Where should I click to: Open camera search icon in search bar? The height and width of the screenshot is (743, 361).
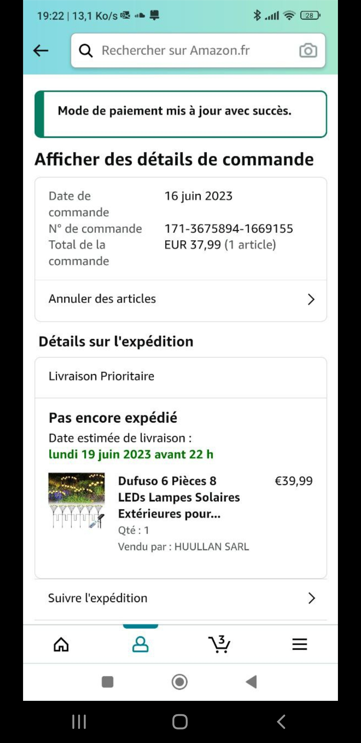pyautogui.click(x=308, y=51)
